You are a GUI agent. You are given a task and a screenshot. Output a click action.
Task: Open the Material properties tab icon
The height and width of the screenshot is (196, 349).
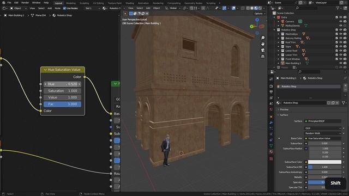(271, 151)
